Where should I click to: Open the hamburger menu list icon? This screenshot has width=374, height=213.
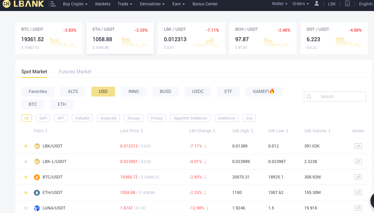point(52,4)
